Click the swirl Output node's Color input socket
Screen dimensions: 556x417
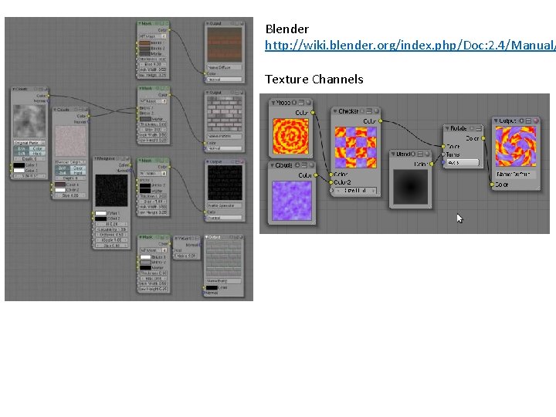tap(492, 185)
